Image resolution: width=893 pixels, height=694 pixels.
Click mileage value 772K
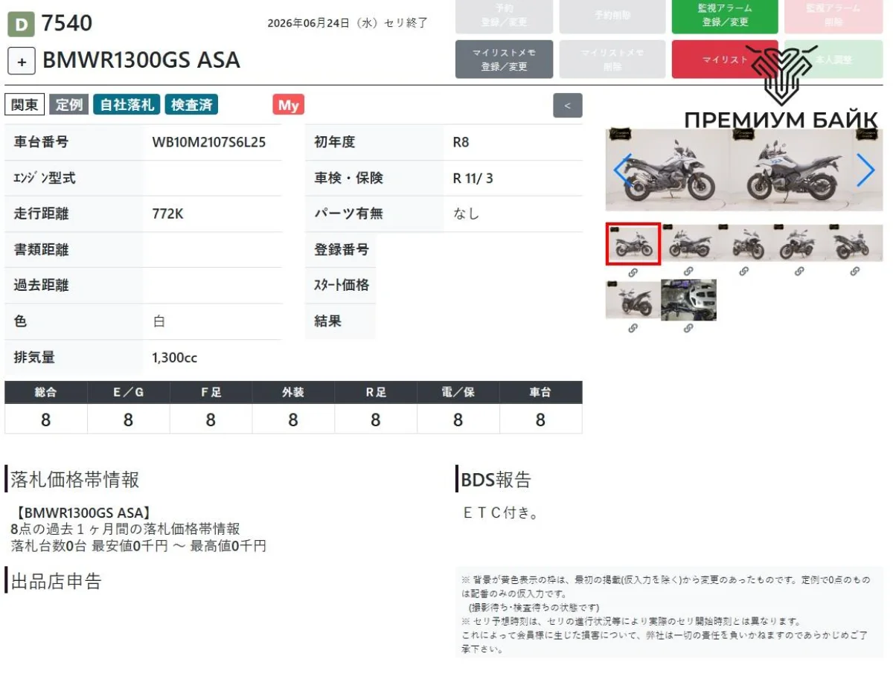167,214
